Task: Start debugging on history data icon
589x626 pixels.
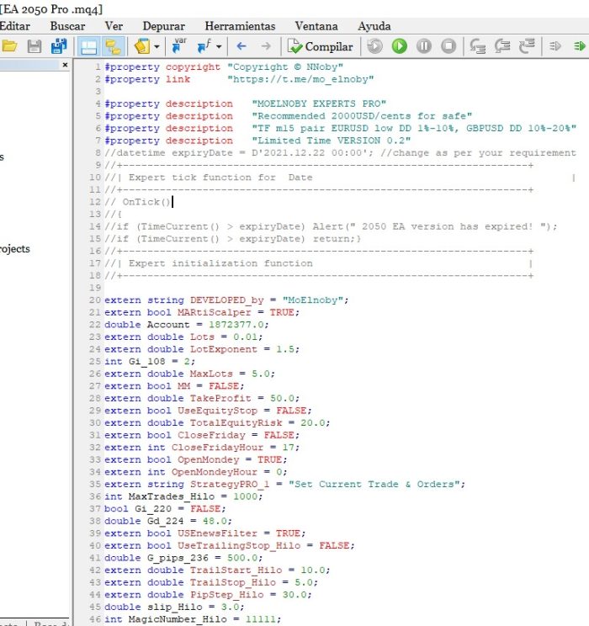Action: 374,46
